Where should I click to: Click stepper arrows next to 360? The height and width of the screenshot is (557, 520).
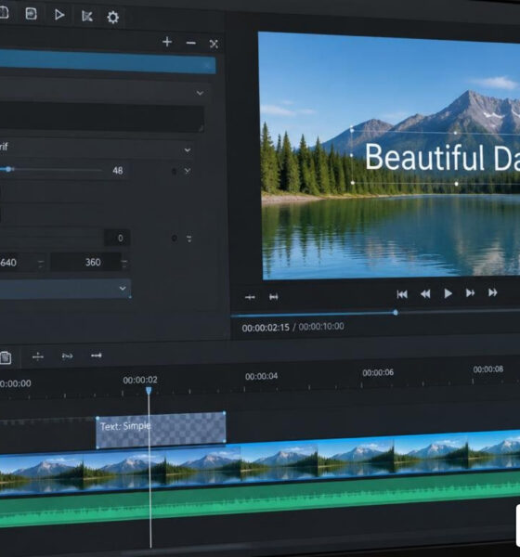[x=124, y=263]
